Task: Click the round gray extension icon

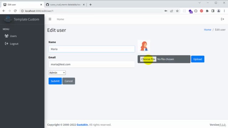Action: pyautogui.click(x=196, y=11)
